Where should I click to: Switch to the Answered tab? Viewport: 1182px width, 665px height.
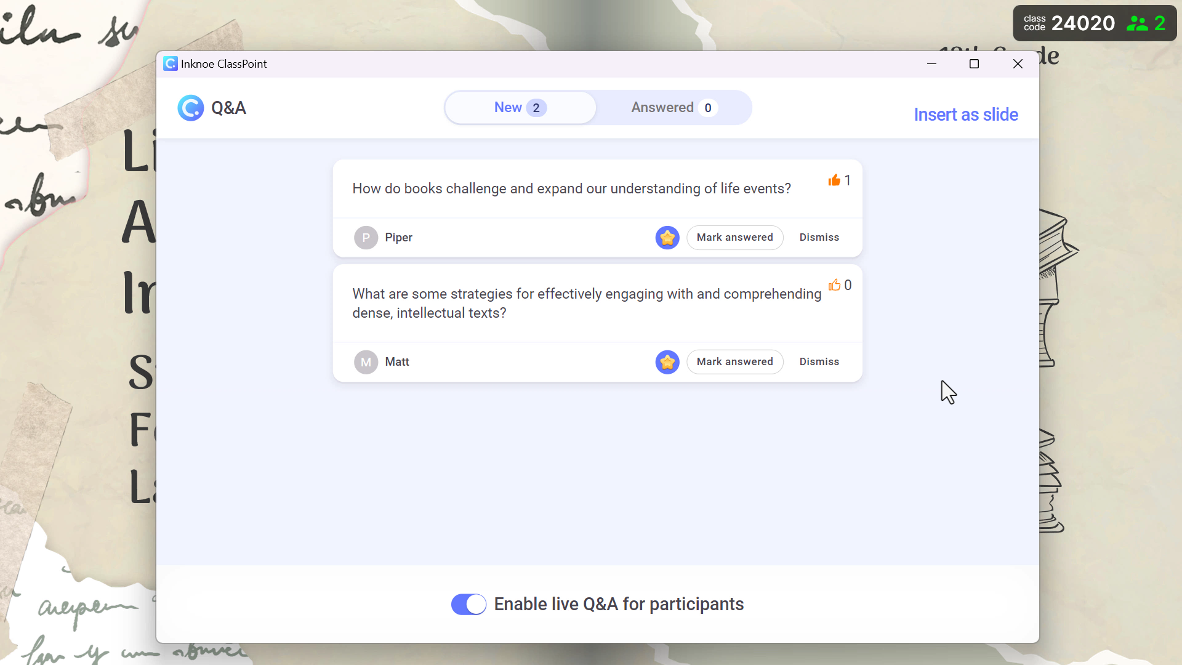[x=672, y=107]
